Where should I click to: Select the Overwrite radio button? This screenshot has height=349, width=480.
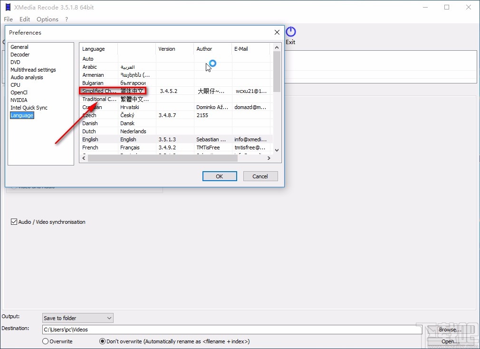pyautogui.click(x=46, y=341)
